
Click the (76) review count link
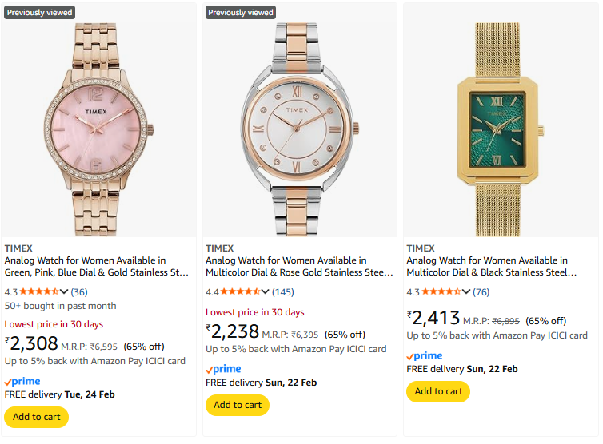click(x=481, y=292)
